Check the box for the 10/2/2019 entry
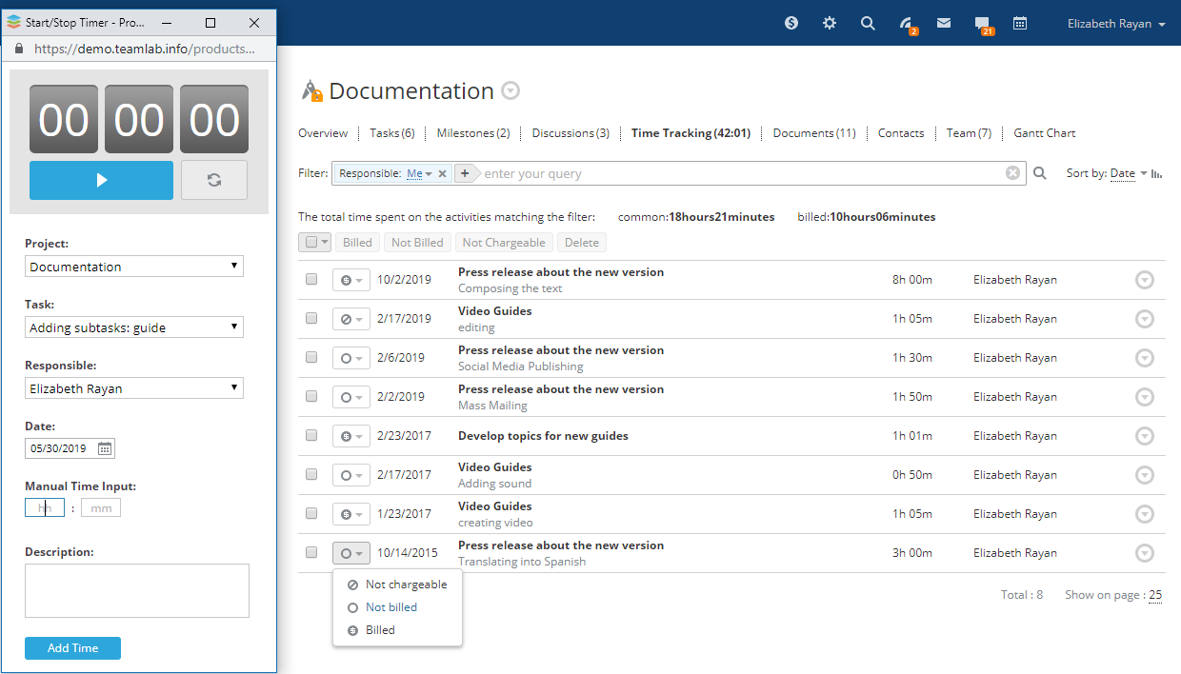 pos(311,280)
